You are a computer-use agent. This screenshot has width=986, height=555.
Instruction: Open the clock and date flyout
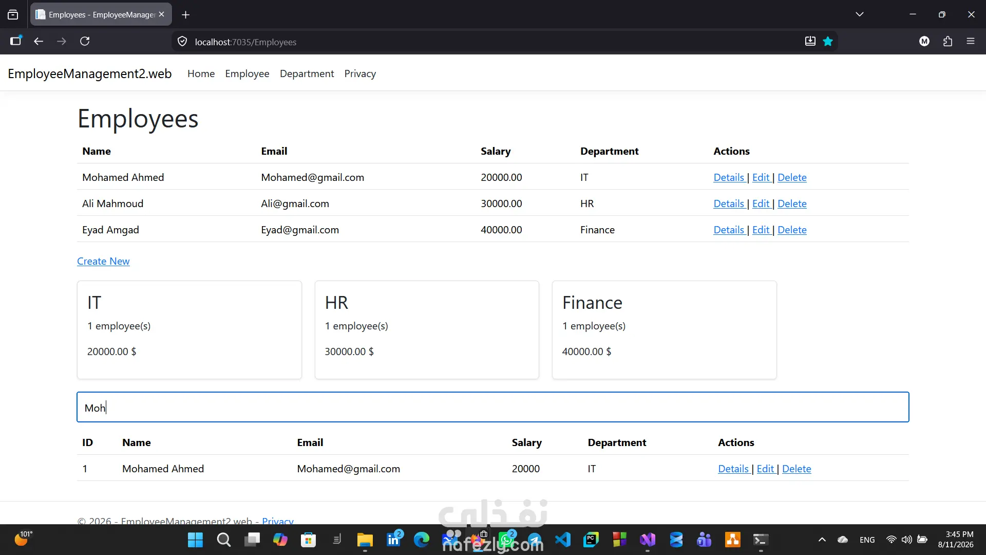(956, 540)
